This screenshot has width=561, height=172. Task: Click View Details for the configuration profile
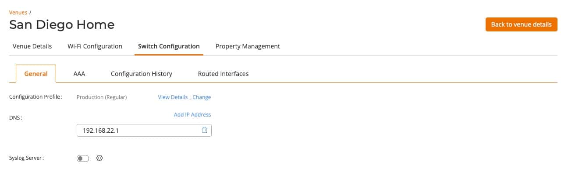tap(173, 97)
